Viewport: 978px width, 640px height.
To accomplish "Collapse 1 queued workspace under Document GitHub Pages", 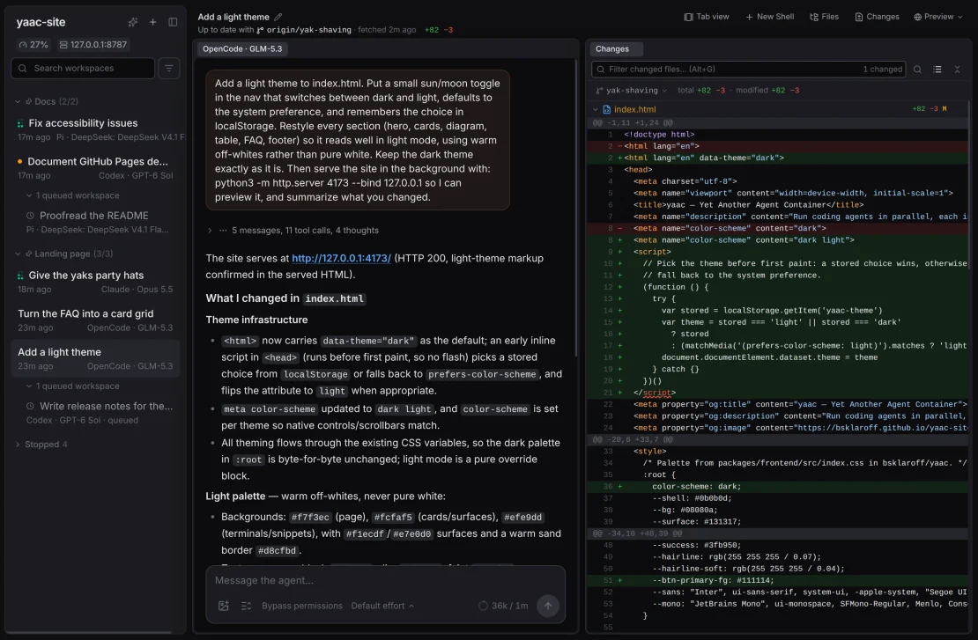I will [73, 195].
